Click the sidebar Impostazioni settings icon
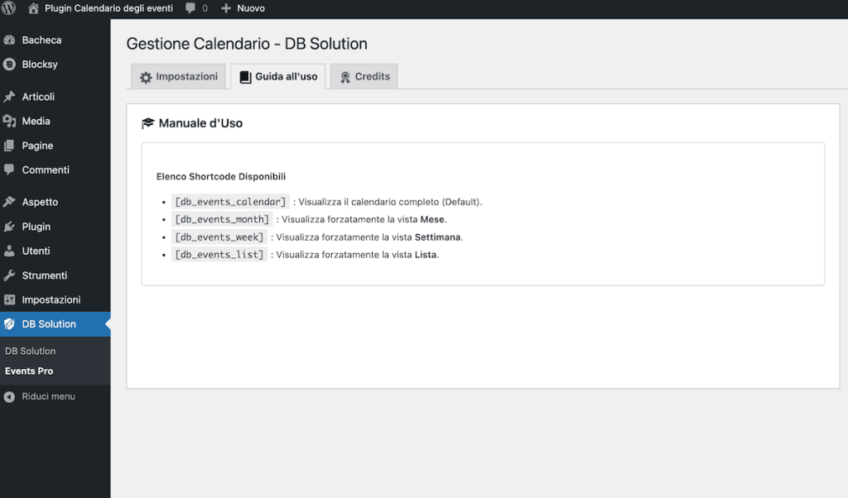The height and width of the screenshot is (498, 848). (x=9, y=299)
